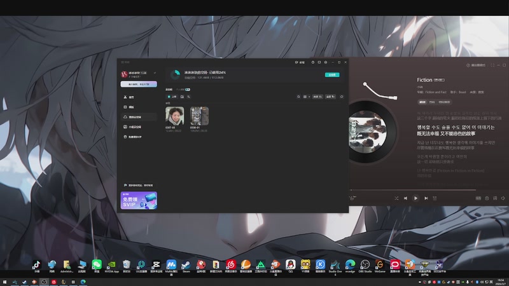The width and height of the screenshot is (509, 286).
Task: Toggle the first lyric display option pill
Action: pos(422,101)
